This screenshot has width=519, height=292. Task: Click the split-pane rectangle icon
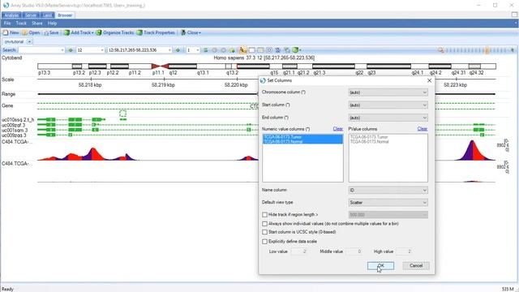coord(260,50)
